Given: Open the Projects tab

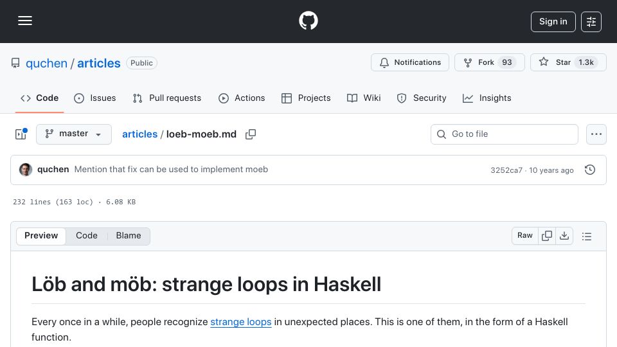Looking at the screenshot, I should [x=306, y=98].
